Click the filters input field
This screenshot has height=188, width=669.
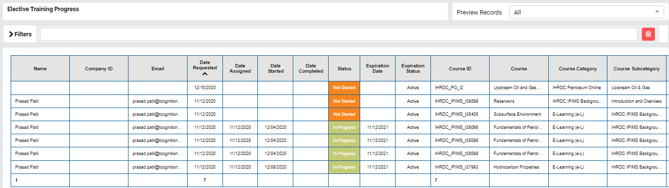pyautogui.click(x=338, y=34)
